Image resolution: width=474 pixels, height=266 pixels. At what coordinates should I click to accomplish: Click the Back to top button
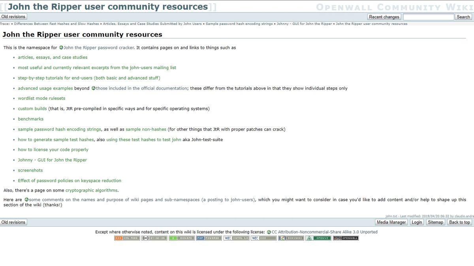(459, 222)
